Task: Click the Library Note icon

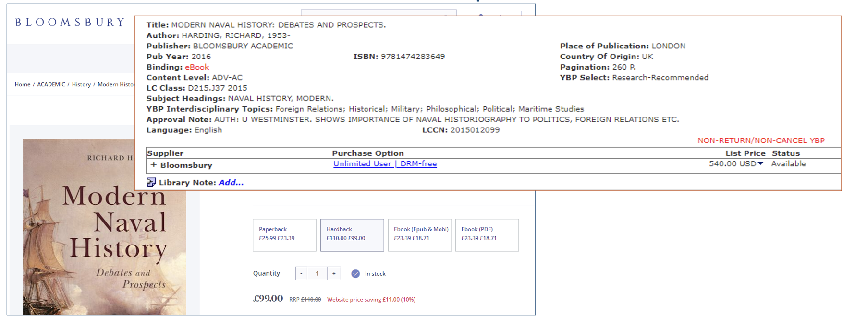Action: (x=151, y=182)
